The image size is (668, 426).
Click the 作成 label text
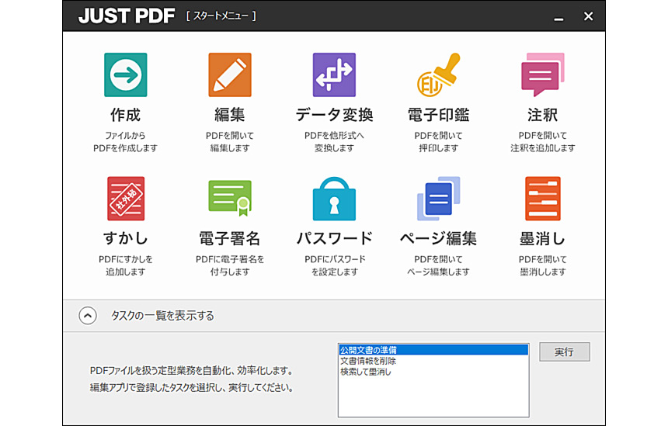click(x=125, y=115)
